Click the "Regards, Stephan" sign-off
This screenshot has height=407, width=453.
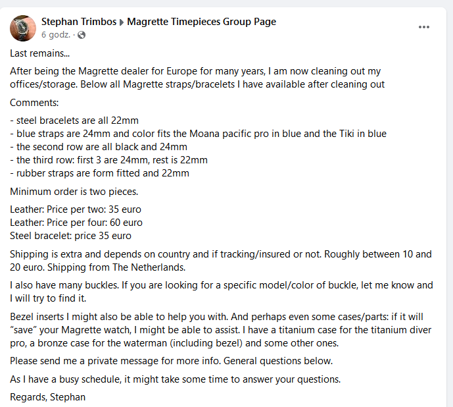pos(47,397)
